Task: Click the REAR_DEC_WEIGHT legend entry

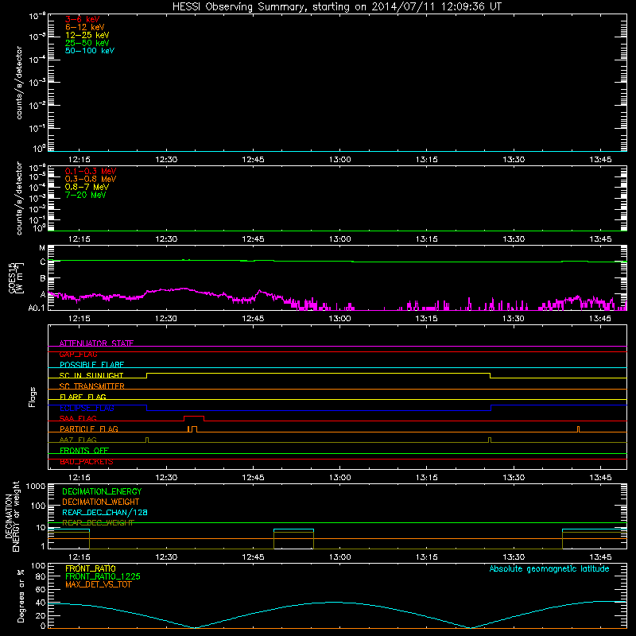Action: (98, 523)
